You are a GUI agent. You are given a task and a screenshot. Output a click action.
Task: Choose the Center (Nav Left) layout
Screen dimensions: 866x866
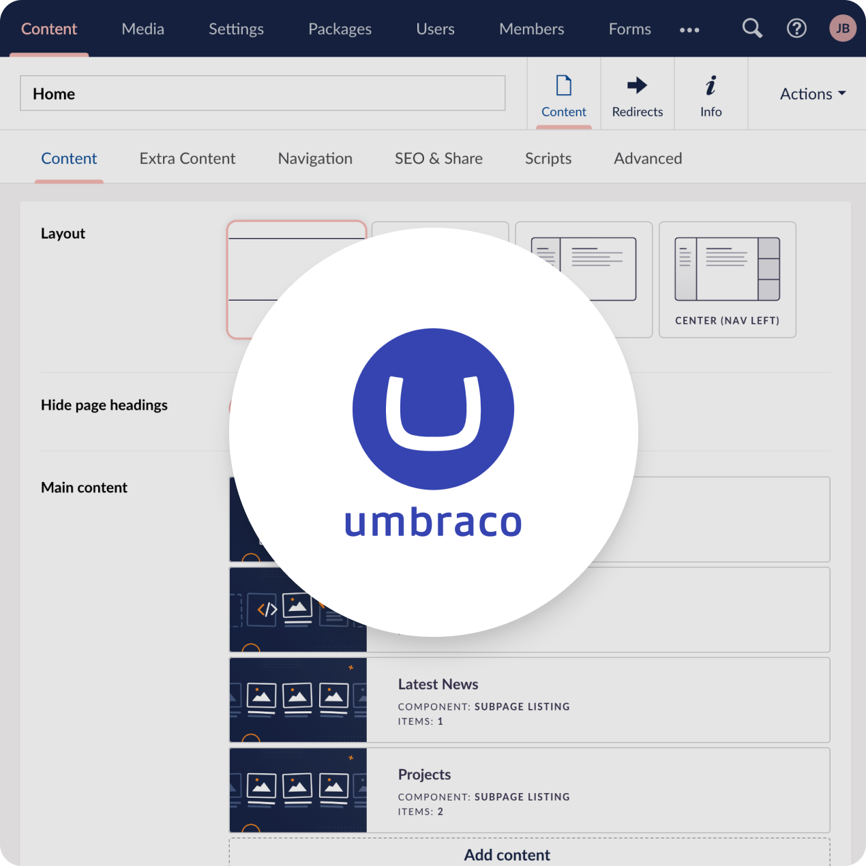(728, 280)
